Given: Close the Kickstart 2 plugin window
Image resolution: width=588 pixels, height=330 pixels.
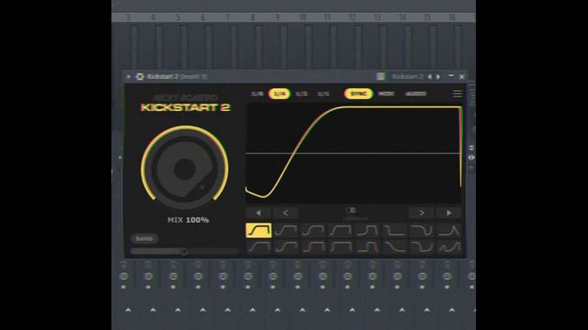Looking at the screenshot, I should 462,77.
